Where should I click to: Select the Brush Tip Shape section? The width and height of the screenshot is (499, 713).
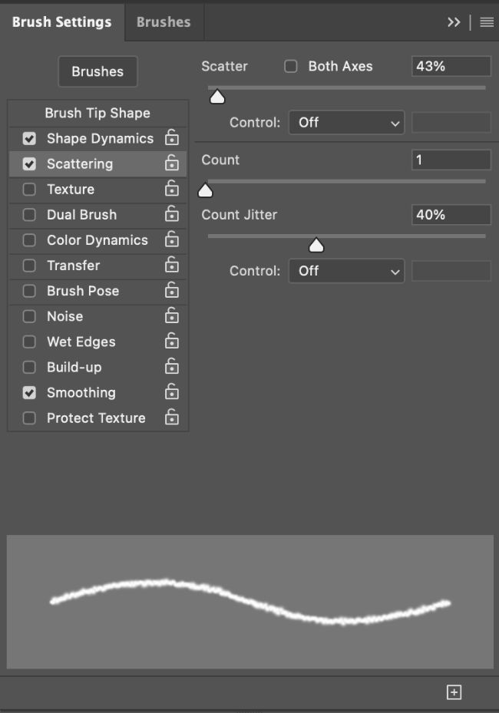point(97,113)
